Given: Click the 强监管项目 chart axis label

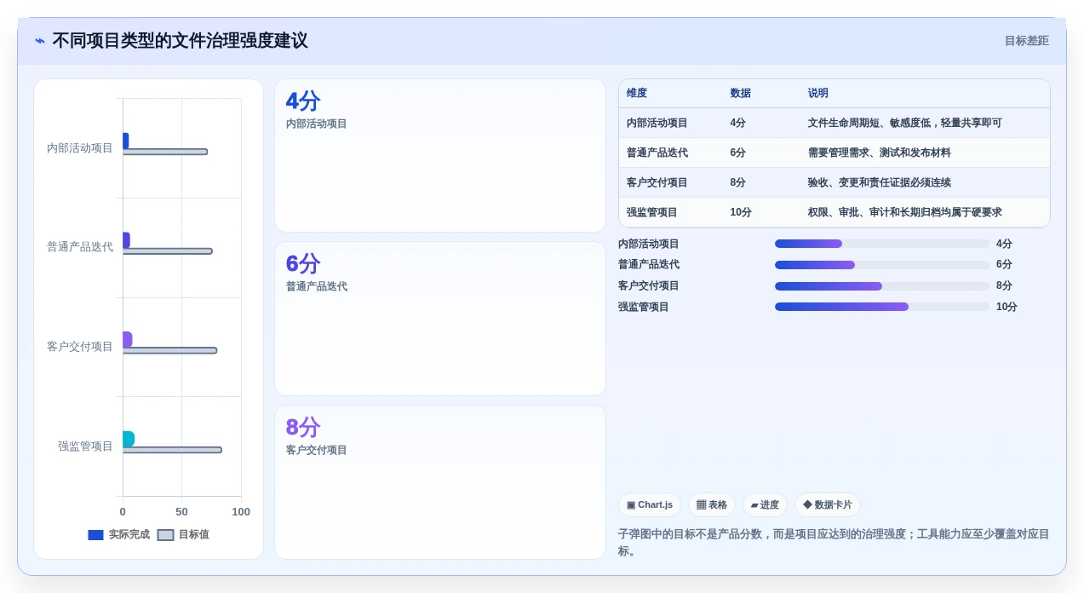Looking at the screenshot, I should point(85,446).
